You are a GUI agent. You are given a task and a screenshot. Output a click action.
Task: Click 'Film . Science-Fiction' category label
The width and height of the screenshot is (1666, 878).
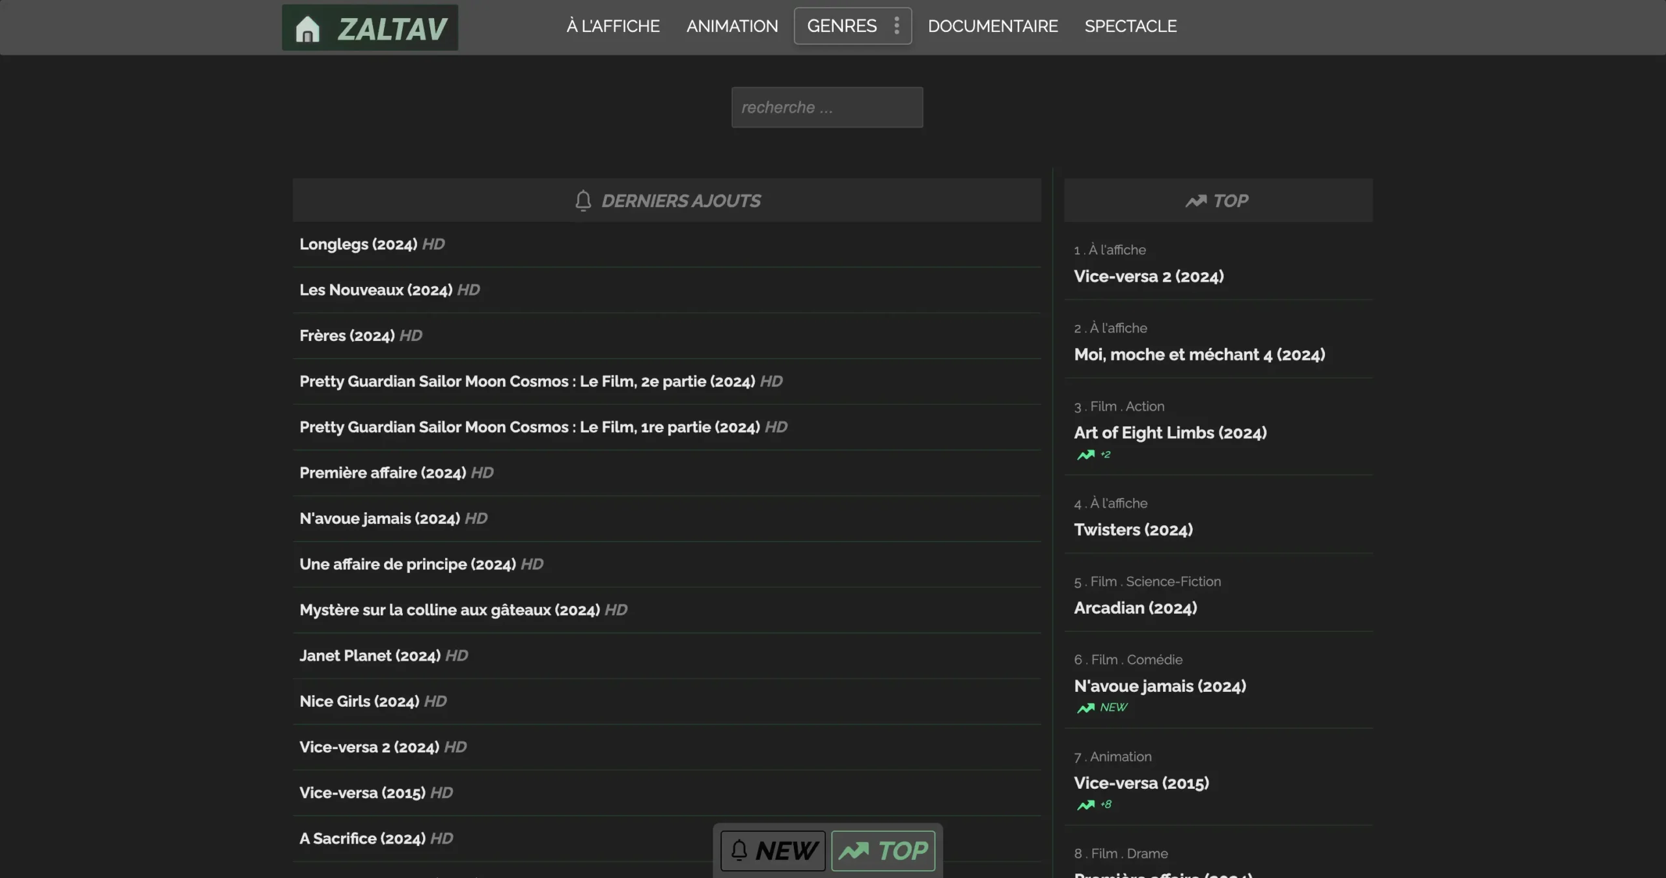tap(1156, 581)
